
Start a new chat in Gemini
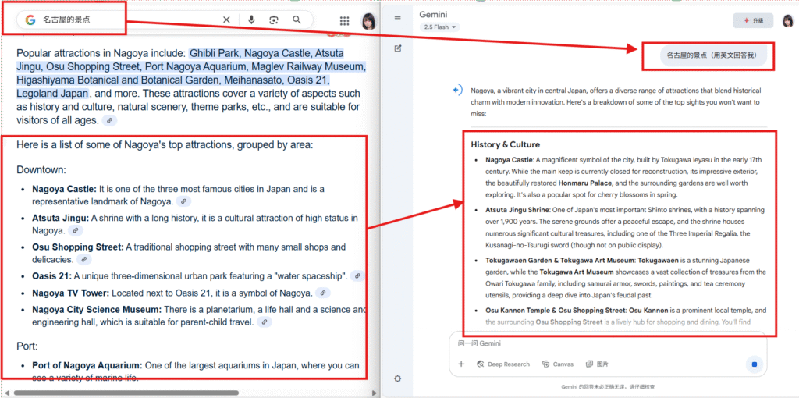(x=398, y=48)
